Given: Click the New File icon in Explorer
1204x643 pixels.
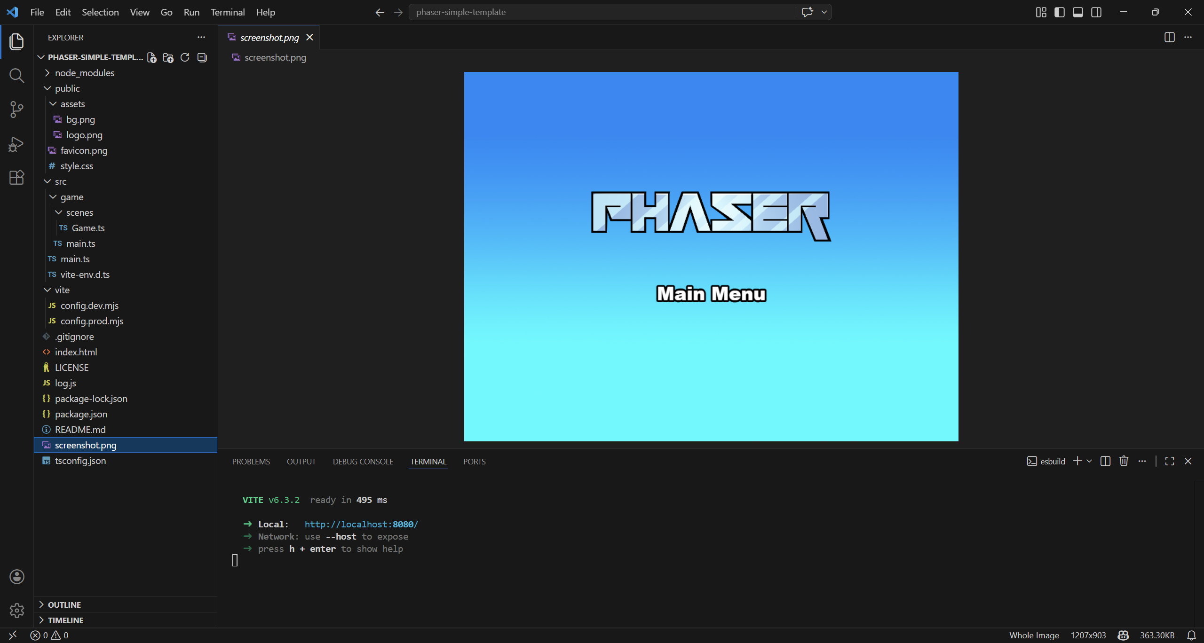Looking at the screenshot, I should click(151, 57).
